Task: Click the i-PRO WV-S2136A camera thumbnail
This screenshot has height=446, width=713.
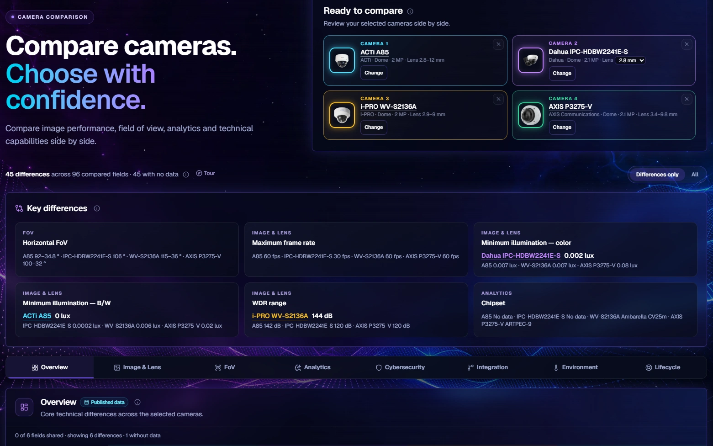Action: (x=342, y=115)
